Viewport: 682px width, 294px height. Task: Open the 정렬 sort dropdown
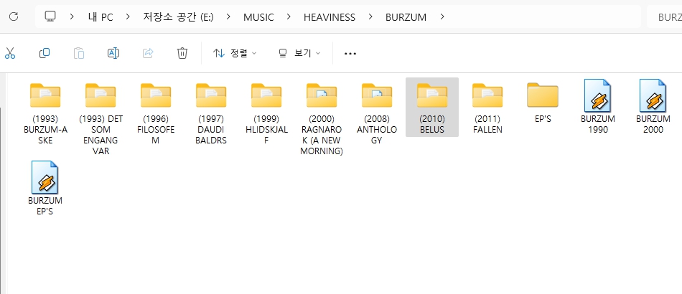pos(235,53)
